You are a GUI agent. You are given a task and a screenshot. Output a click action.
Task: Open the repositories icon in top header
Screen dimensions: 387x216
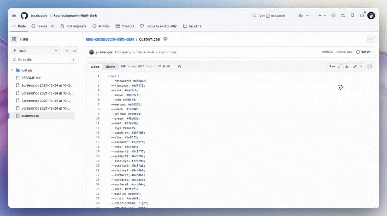tap(352, 16)
